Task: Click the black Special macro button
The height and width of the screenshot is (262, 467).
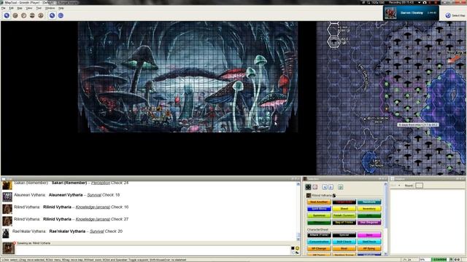Action: coord(344,235)
